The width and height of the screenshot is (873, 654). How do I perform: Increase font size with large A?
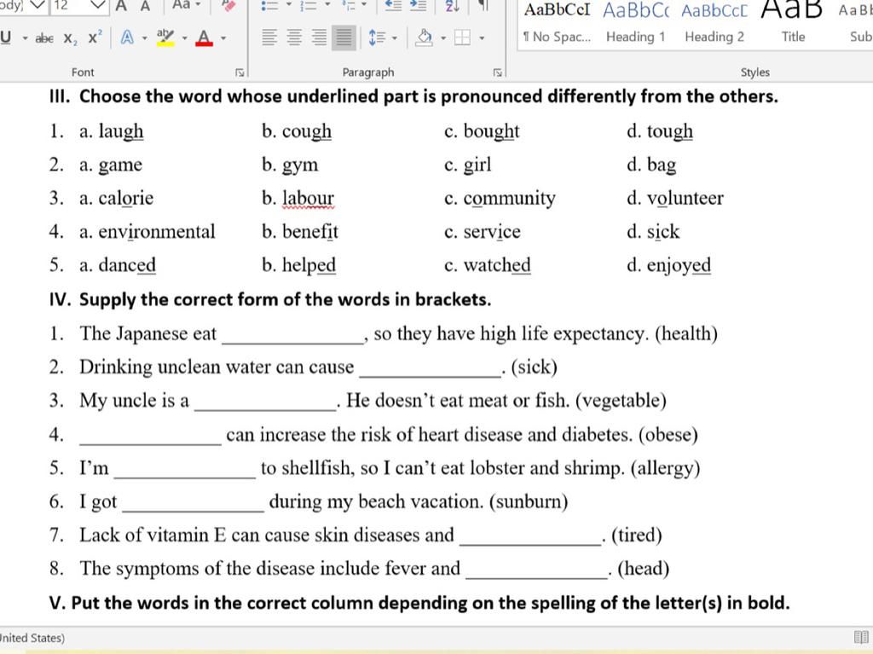(x=121, y=6)
